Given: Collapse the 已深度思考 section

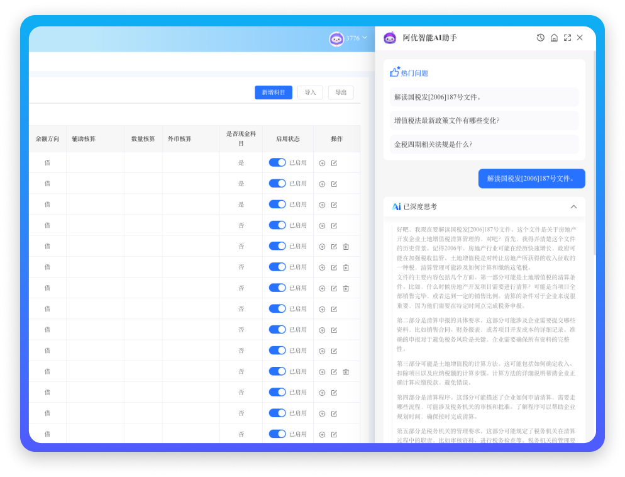Looking at the screenshot, I should [x=573, y=206].
